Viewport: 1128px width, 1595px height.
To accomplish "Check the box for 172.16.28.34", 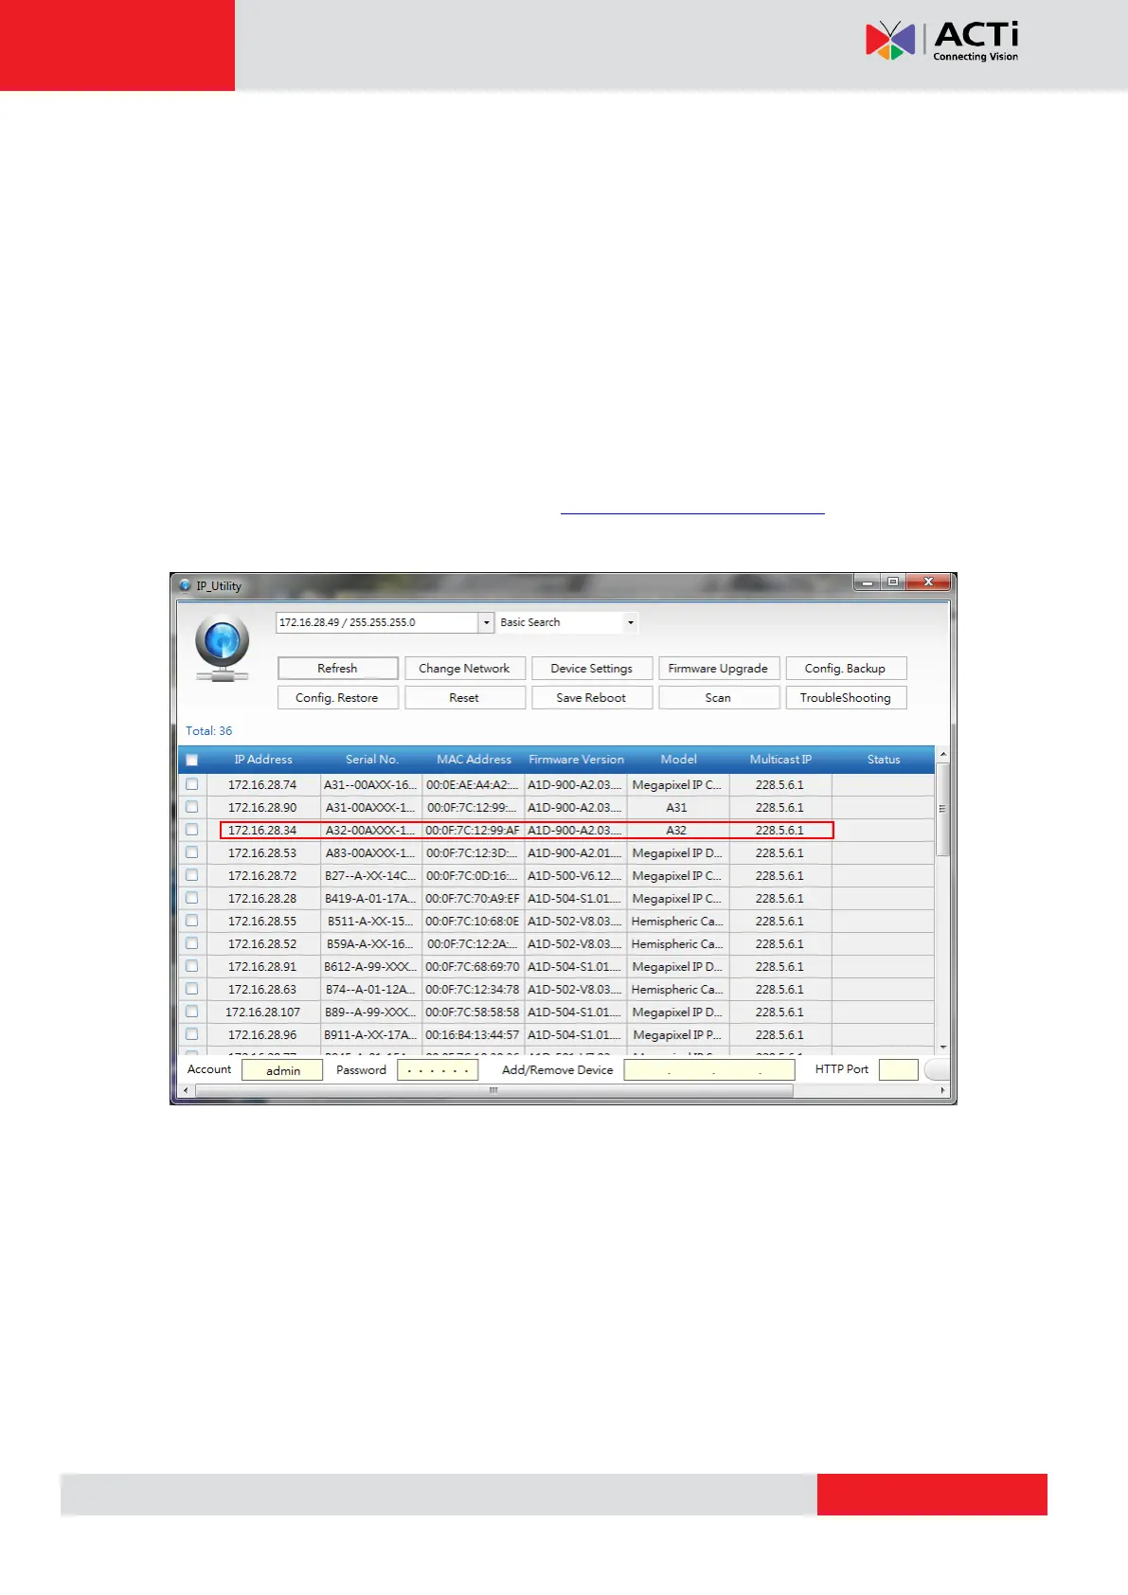I will tap(192, 830).
